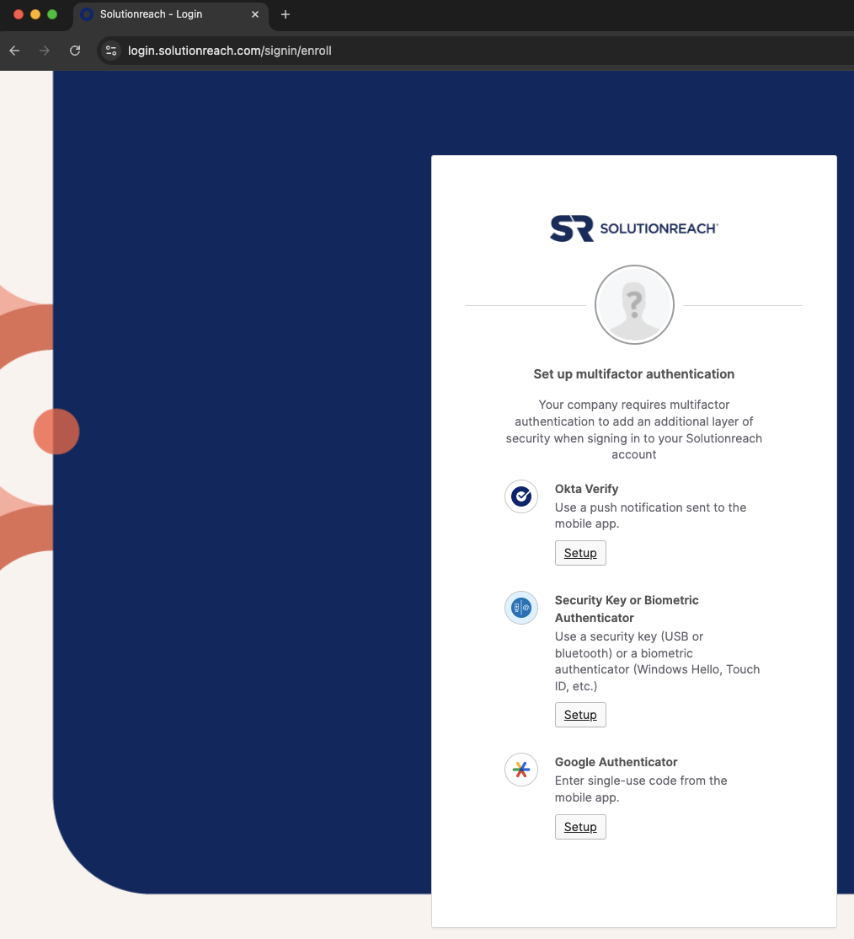This screenshot has width=854, height=939.
Task: Click the orange circle decoration on the left
Action: [x=56, y=432]
